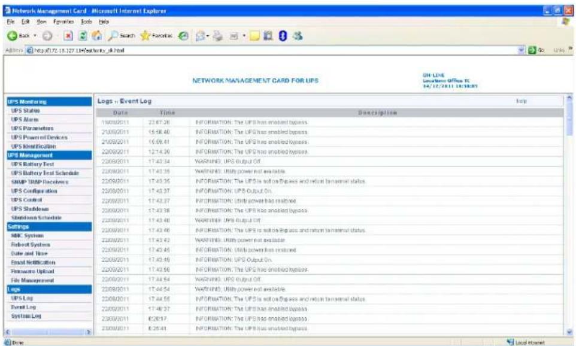Image resolution: width=576 pixels, height=346 pixels.
Task: Open the UPS Alarm page
Action: [25, 119]
